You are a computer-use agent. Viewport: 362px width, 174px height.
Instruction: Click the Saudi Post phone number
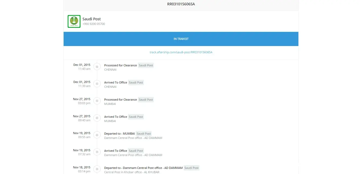(x=94, y=24)
